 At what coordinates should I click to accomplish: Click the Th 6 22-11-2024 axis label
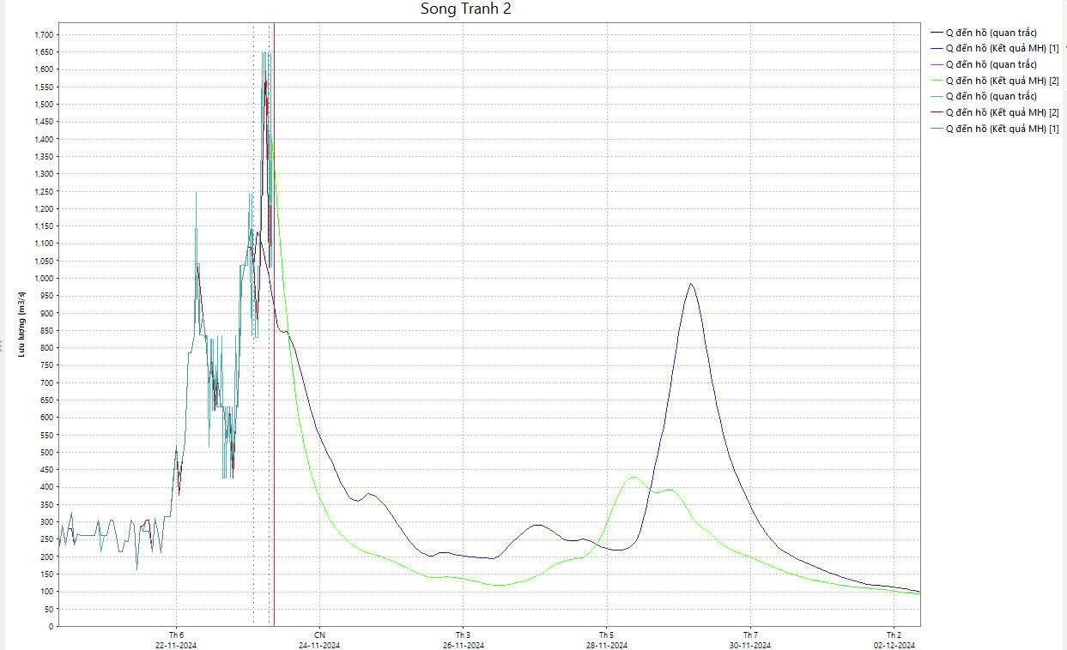(176, 641)
